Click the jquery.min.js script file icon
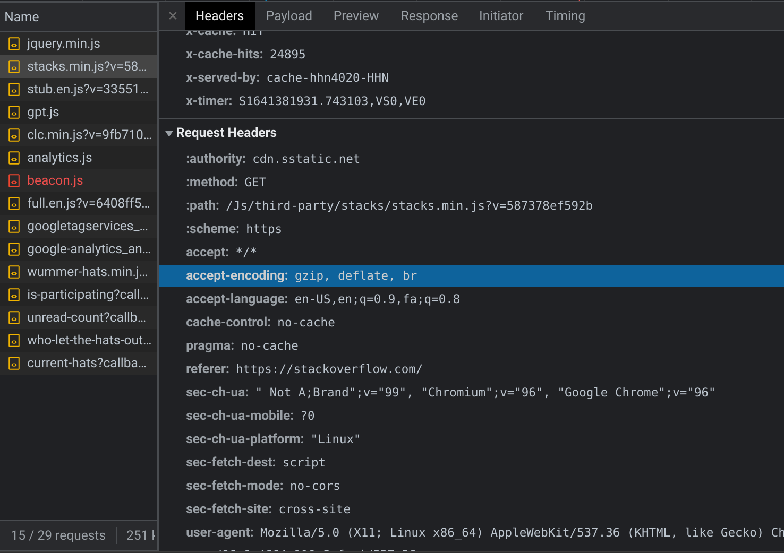Screen dimensions: 784x553 pyautogui.click(x=14, y=44)
